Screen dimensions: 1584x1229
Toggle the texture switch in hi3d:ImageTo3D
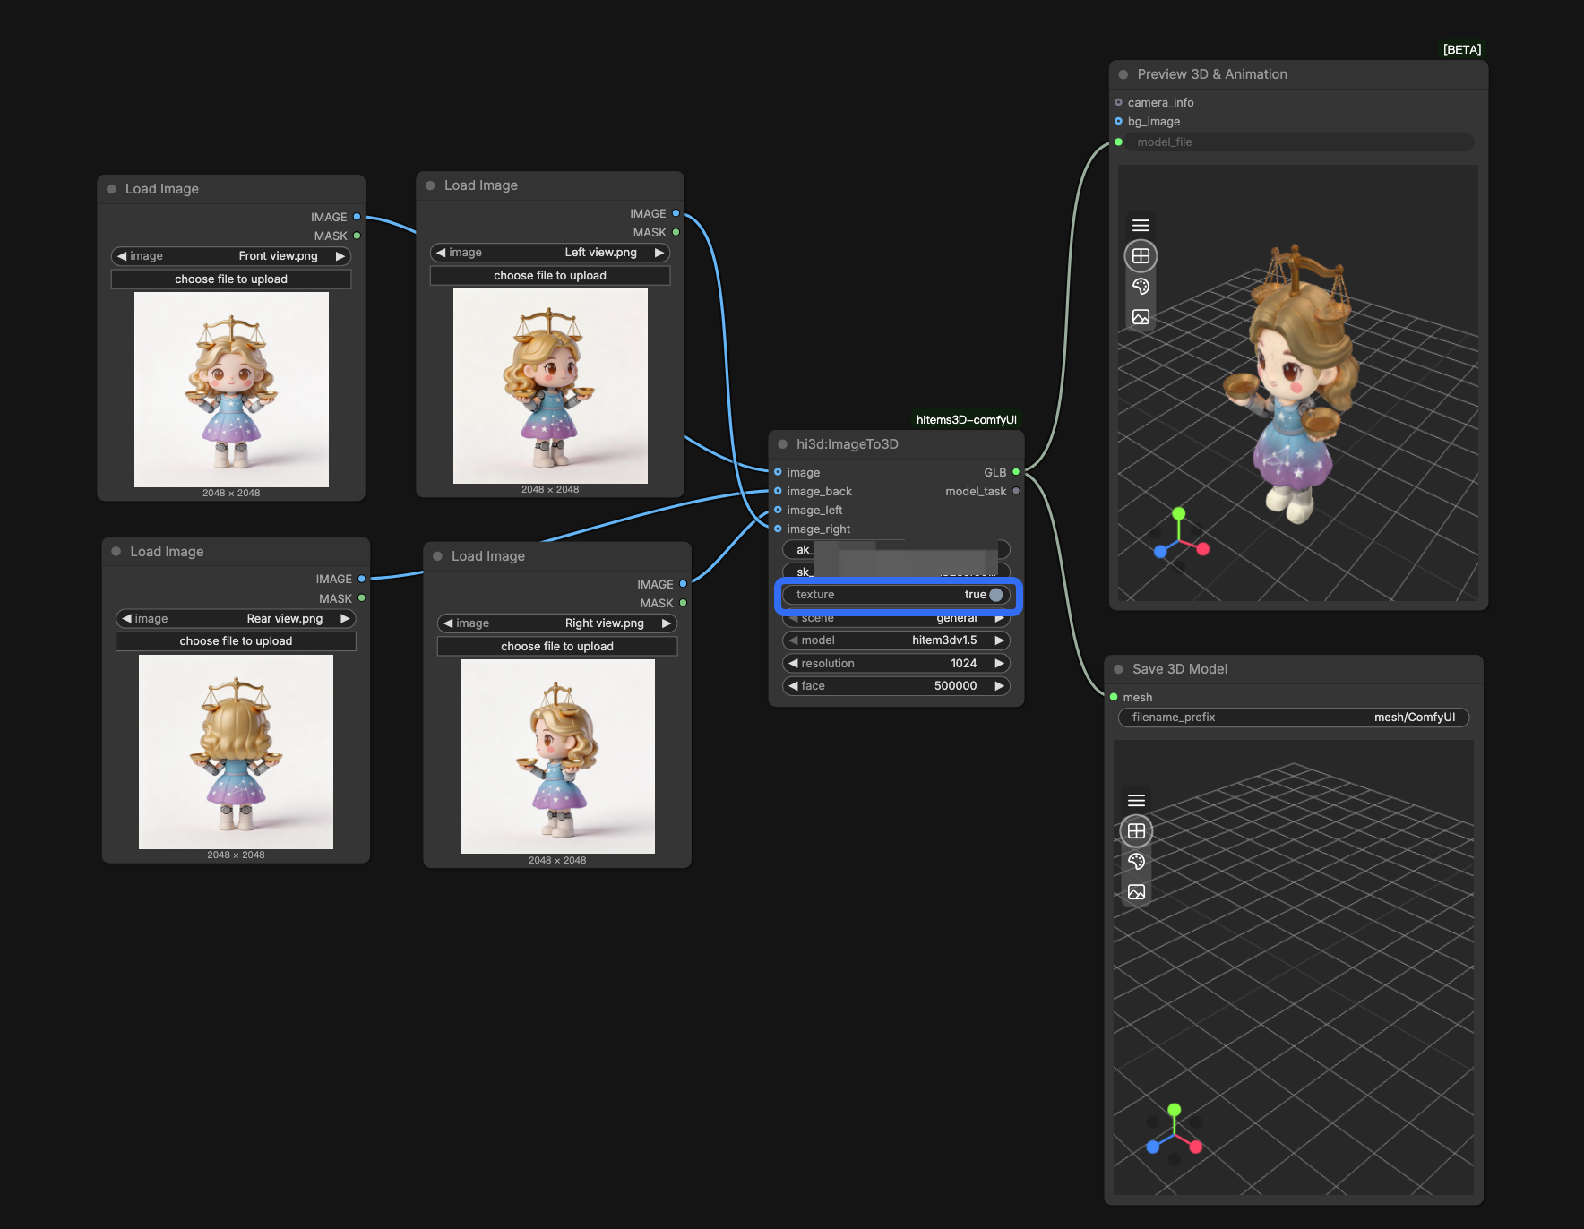[x=994, y=595]
